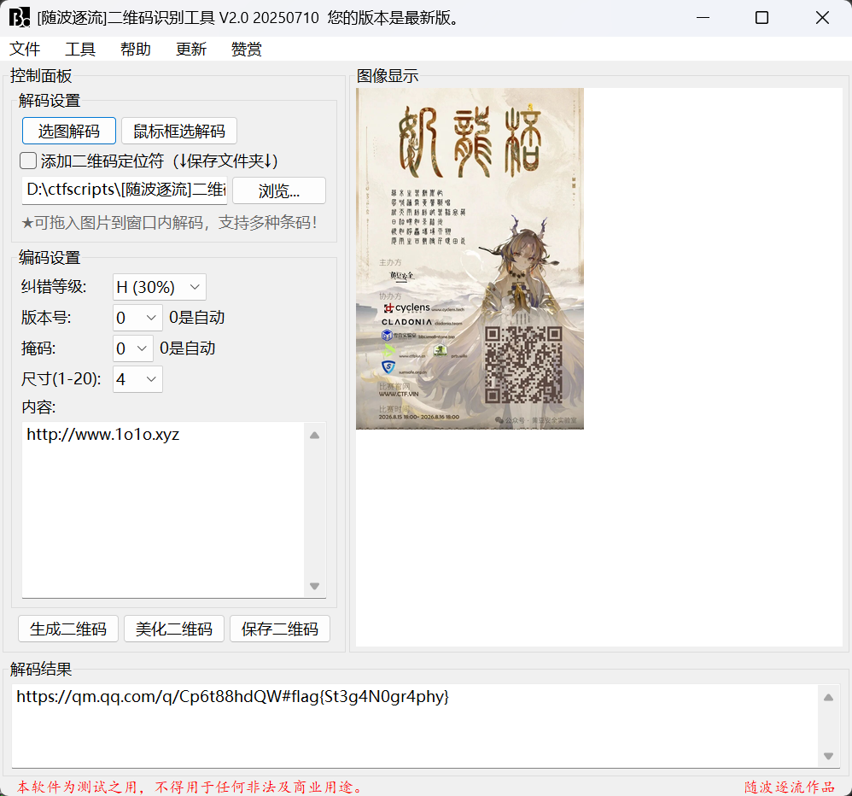Click the 生成二维码 button
The height and width of the screenshot is (796, 852).
point(68,629)
